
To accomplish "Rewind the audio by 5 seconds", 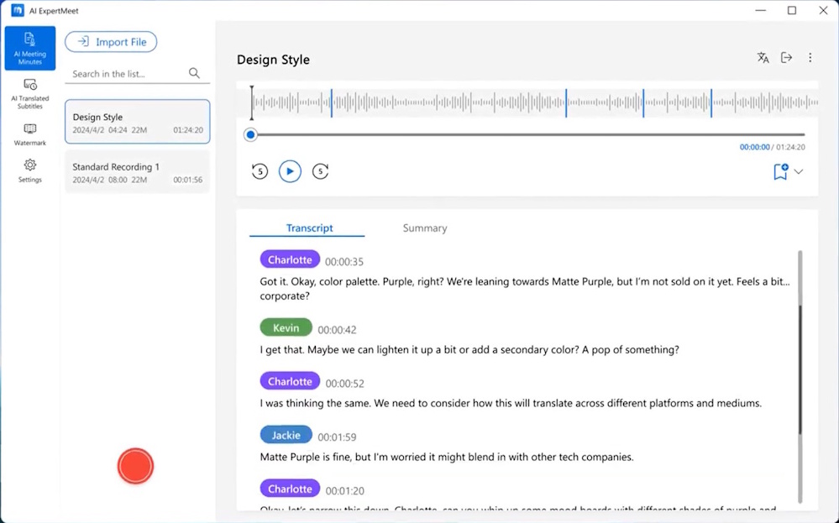I will tap(260, 171).
